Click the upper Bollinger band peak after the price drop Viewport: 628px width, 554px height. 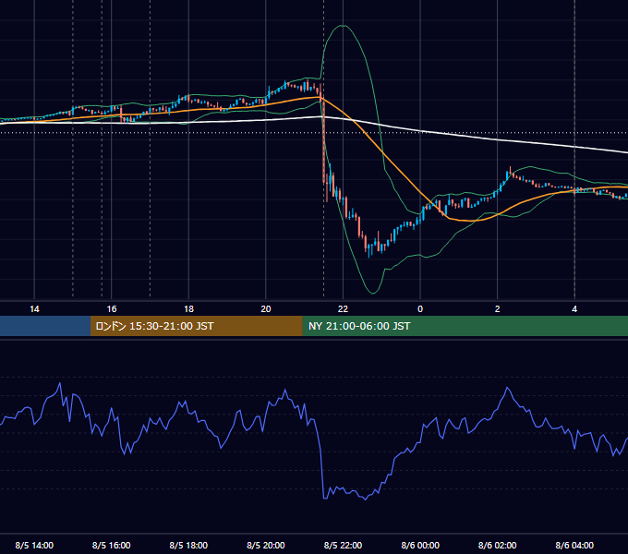click(344, 26)
